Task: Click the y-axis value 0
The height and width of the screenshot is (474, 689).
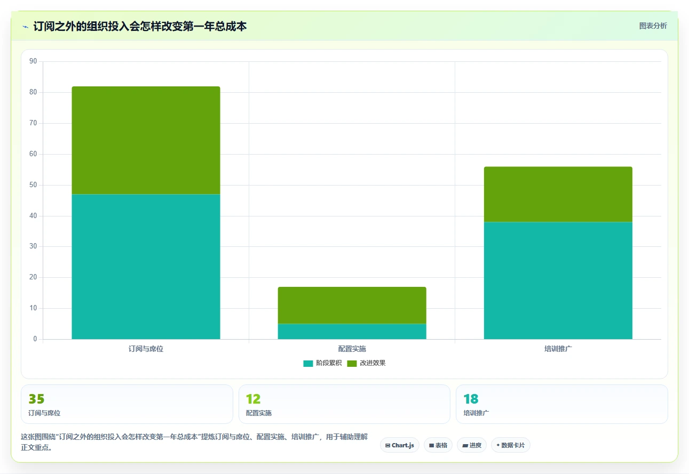Action: [35, 339]
